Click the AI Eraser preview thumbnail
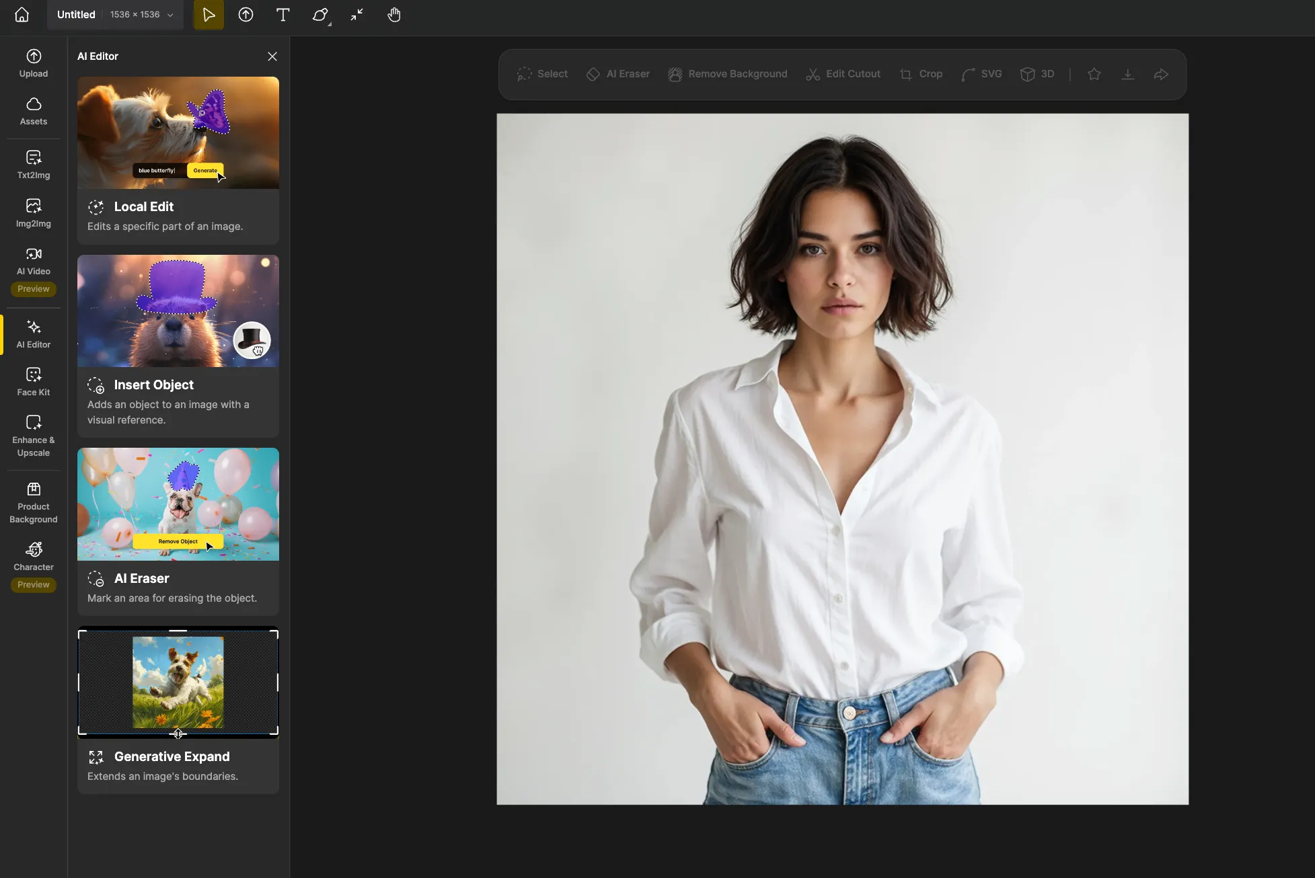 coord(178,504)
